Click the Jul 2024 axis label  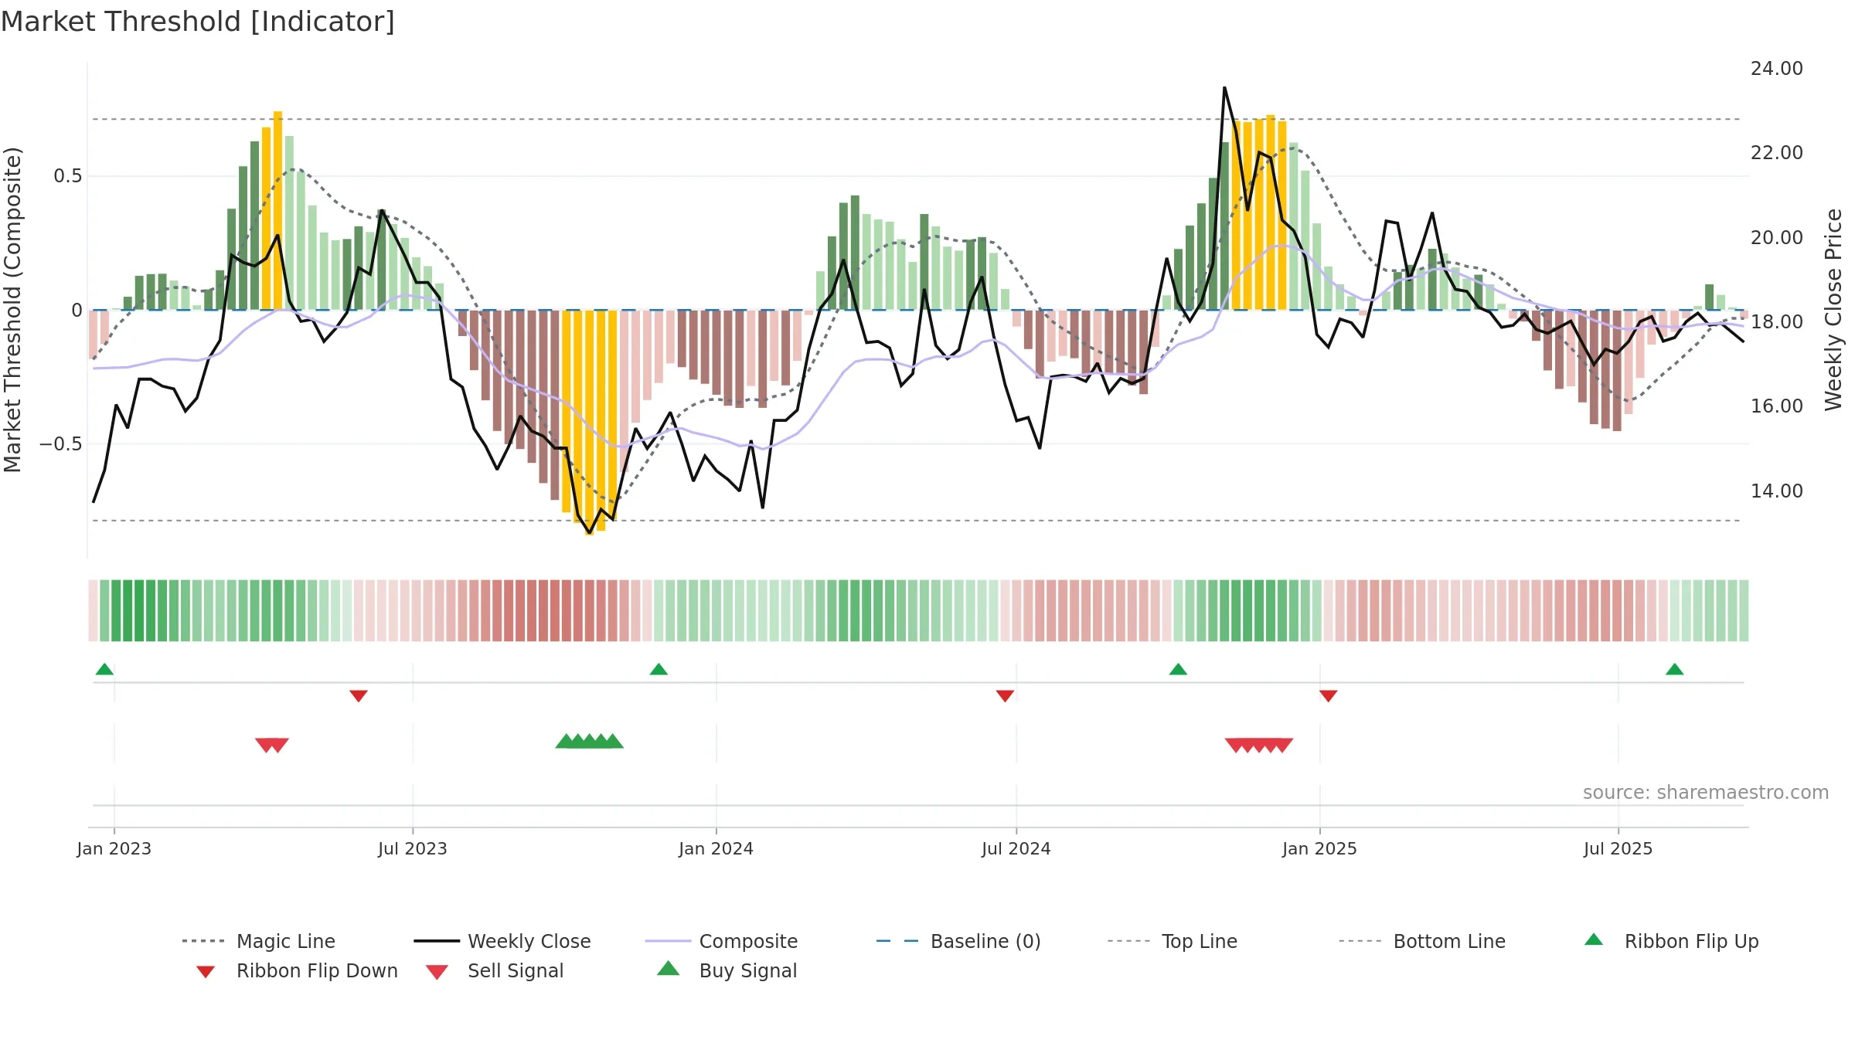[x=1016, y=848]
